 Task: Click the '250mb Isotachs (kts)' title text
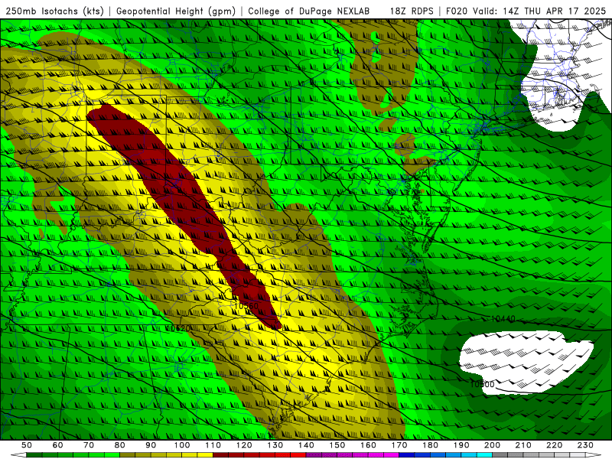tap(54, 11)
